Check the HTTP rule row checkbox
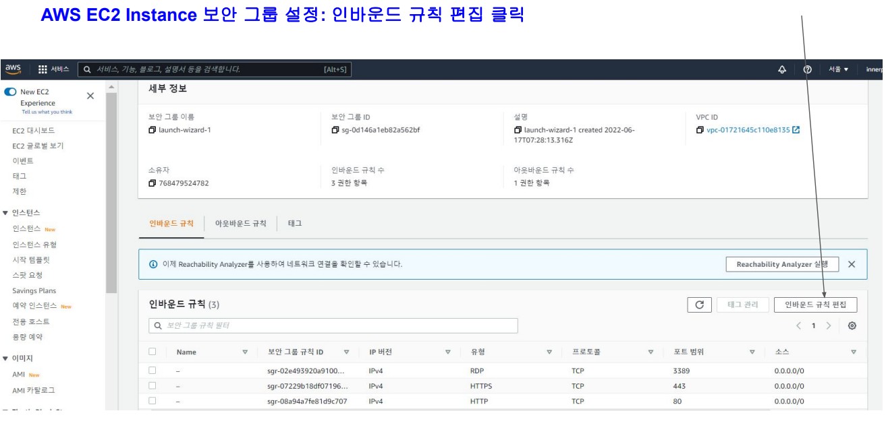 pyautogui.click(x=153, y=402)
